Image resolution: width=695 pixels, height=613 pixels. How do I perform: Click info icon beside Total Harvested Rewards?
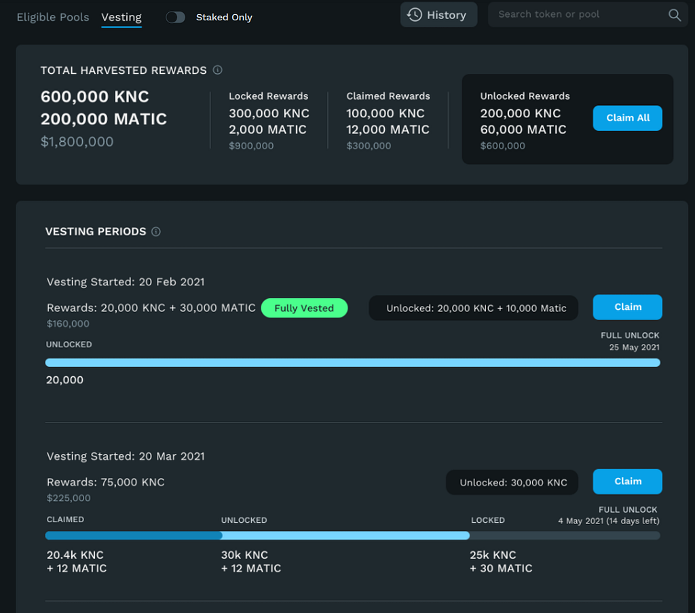[x=217, y=70]
